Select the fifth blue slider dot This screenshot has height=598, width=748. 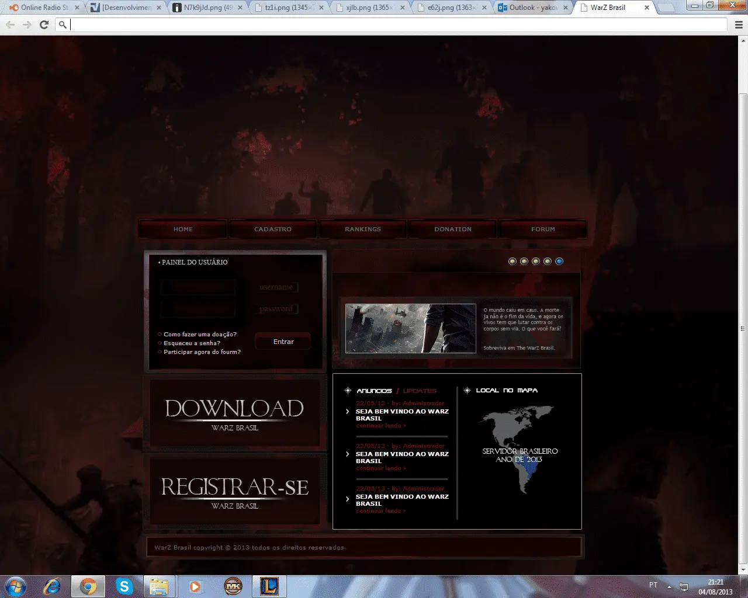(559, 261)
